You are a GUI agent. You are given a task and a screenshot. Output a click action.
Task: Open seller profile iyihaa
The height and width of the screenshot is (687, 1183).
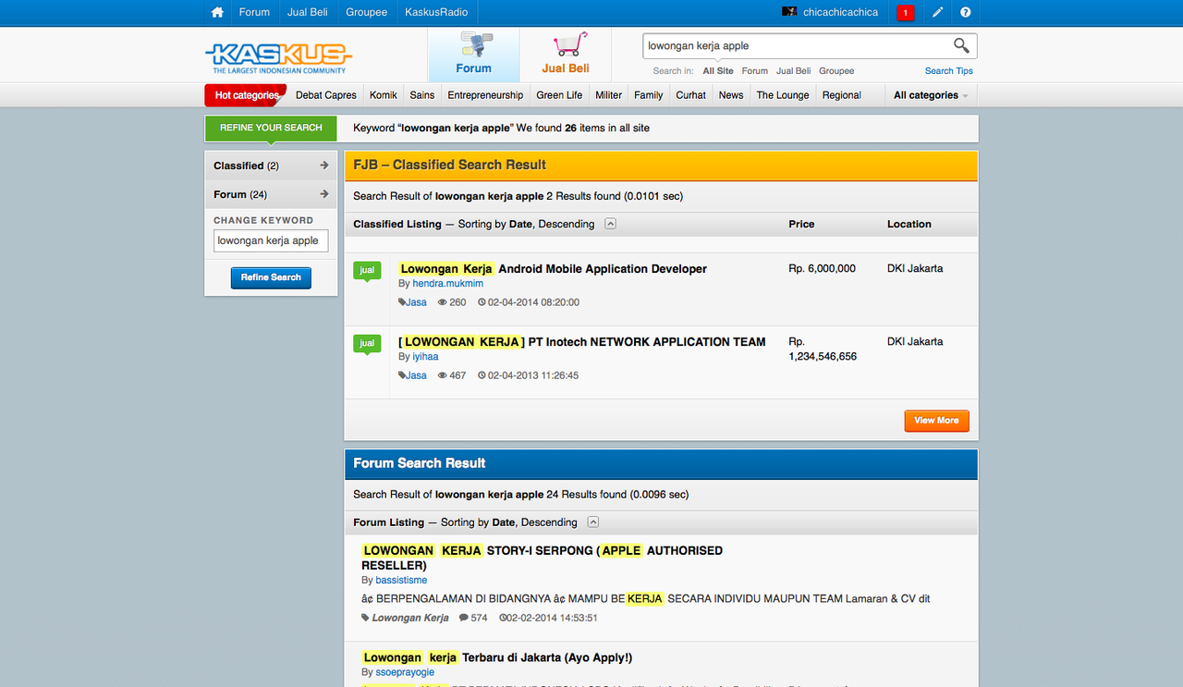click(x=425, y=357)
